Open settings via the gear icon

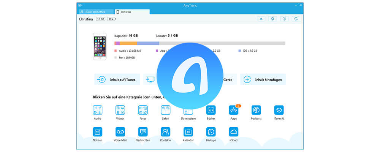(x=272, y=19)
